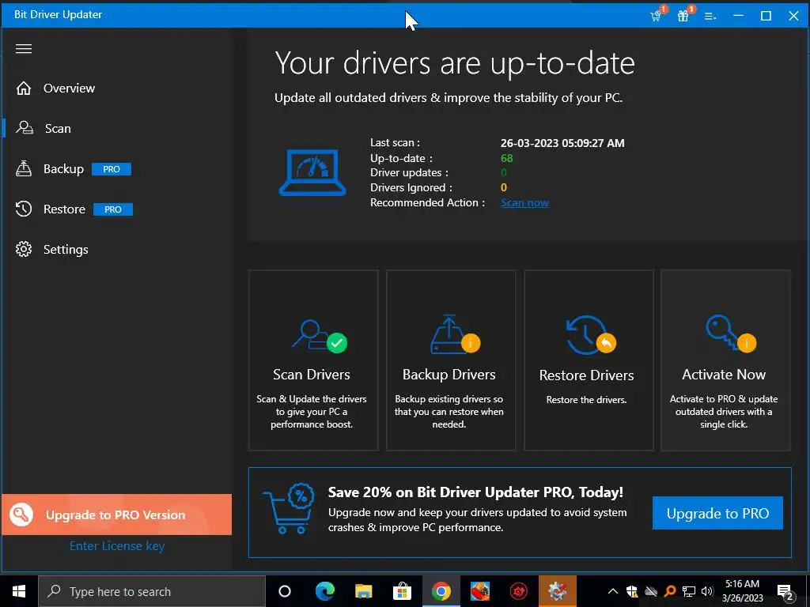
Task: Click the Restore clock icon in the sidebar
Action: point(24,209)
